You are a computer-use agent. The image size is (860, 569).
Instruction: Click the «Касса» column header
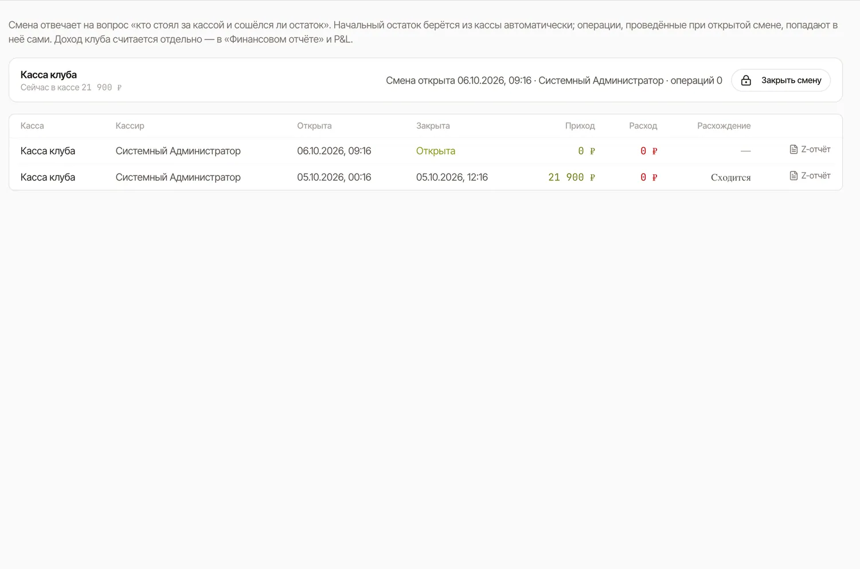[x=32, y=126]
